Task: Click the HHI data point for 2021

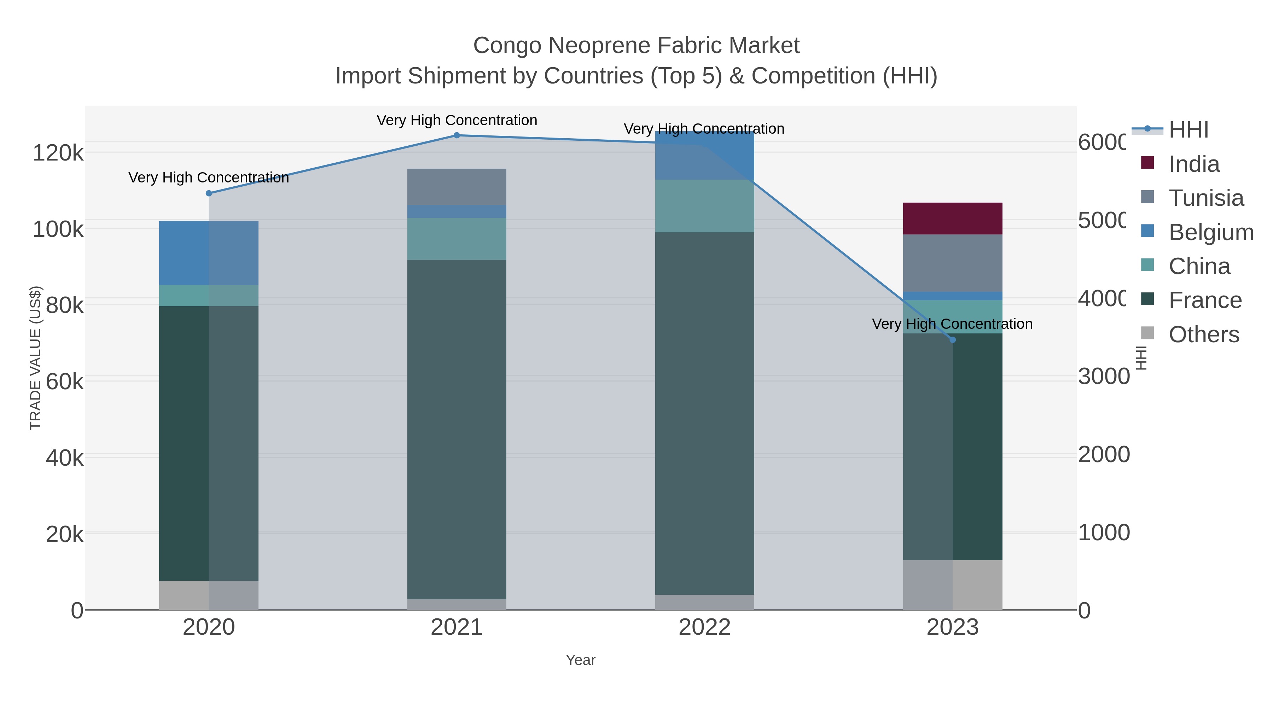Action: (457, 135)
